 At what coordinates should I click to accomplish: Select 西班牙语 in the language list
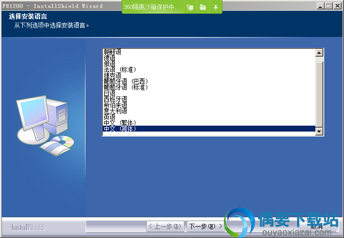point(209,99)
